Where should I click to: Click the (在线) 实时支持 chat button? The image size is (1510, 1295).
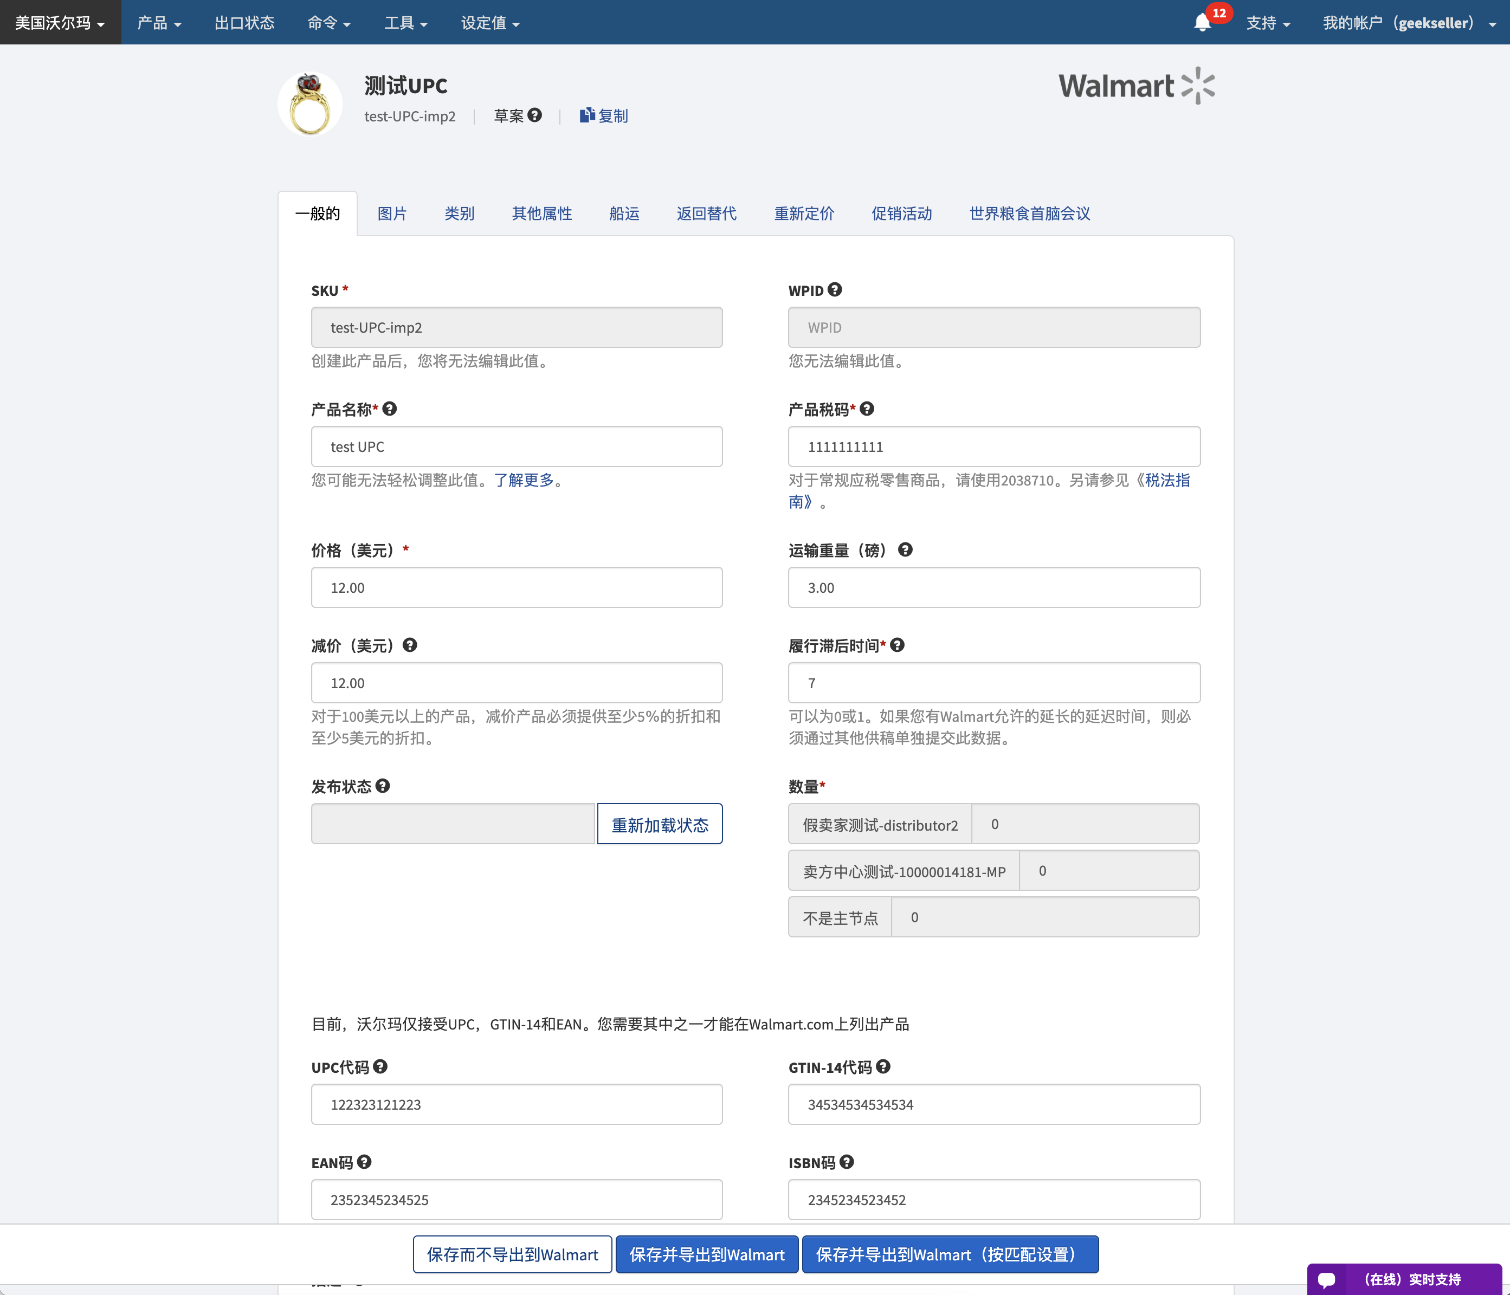(1404, 1280)
